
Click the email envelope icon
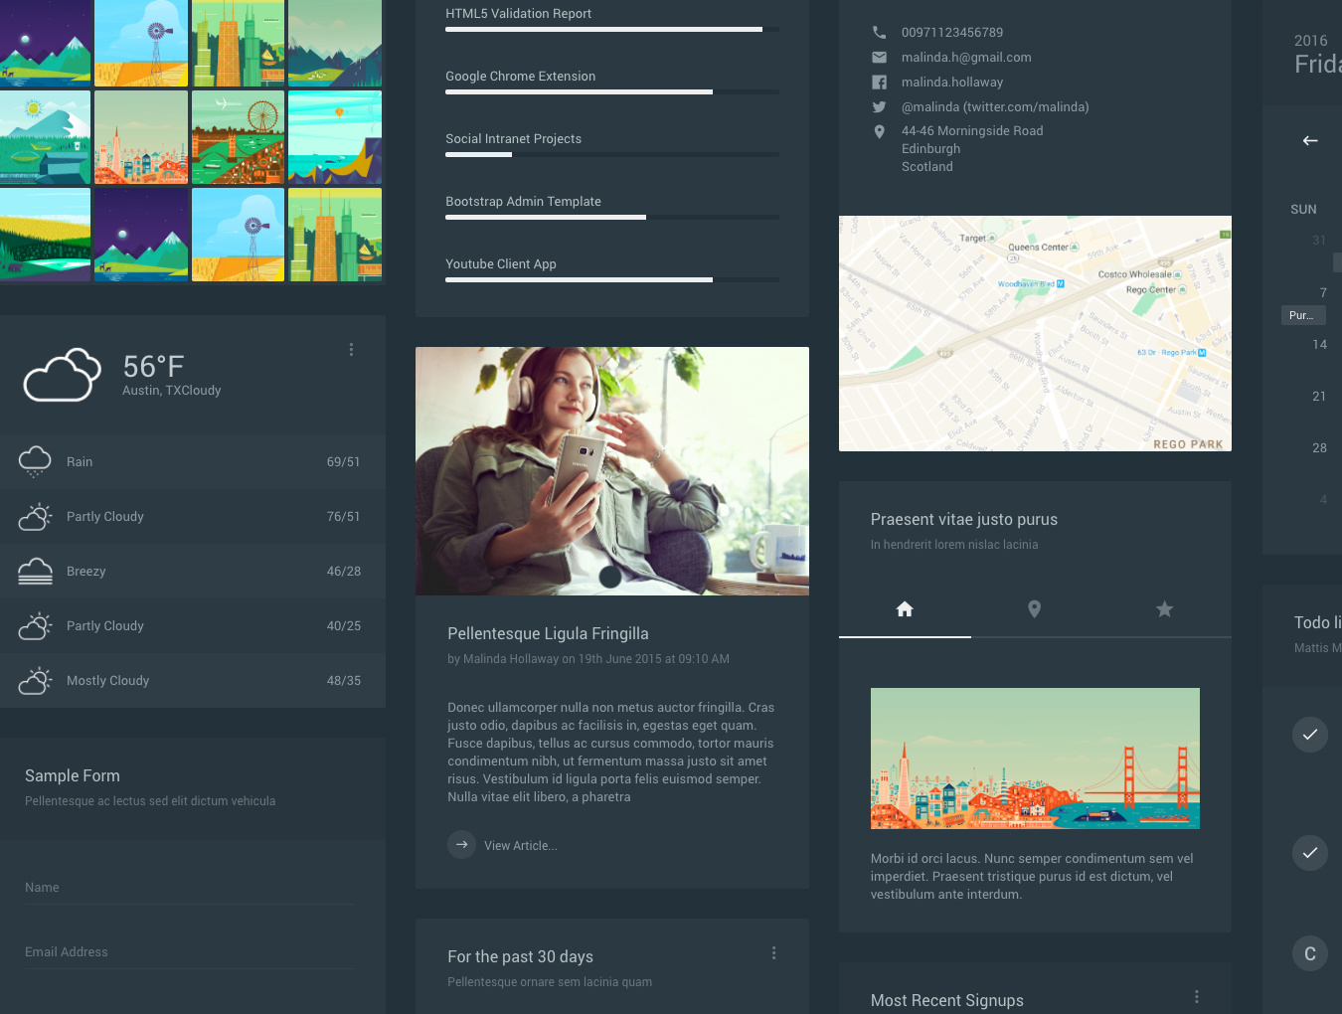(879, 58)
